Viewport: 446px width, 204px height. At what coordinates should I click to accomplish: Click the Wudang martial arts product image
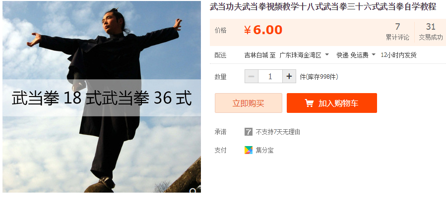(102, 97)
